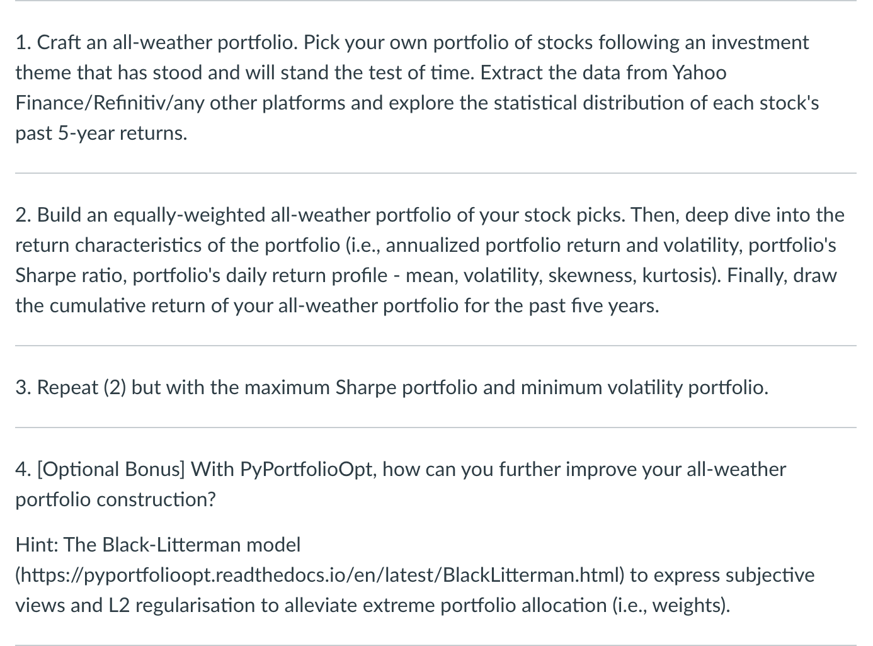Click the '[Optional Bonus]' label
873x646 pixels.
coord(111,470)
